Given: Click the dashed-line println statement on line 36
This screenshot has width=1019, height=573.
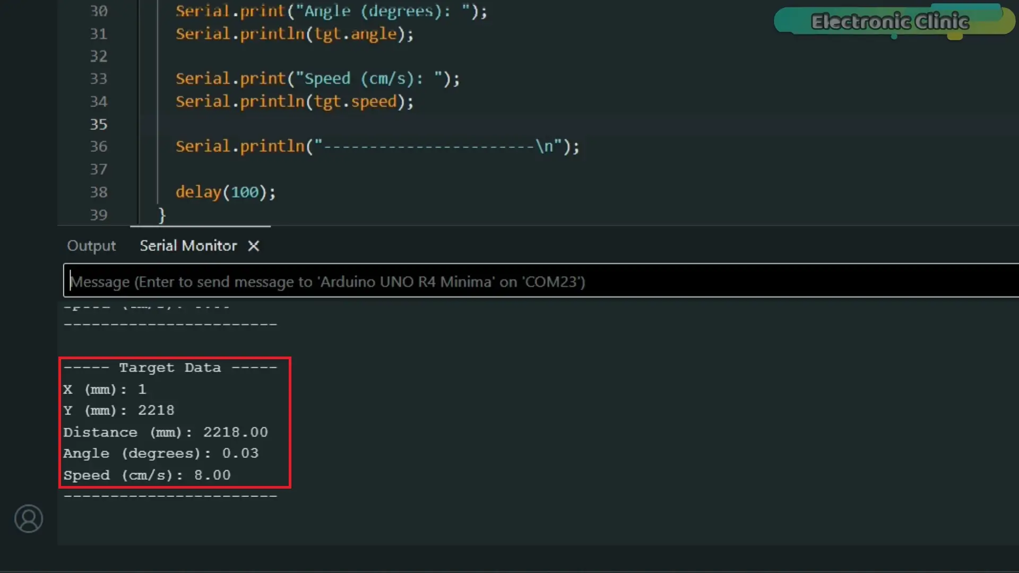Looking at the screenshot, I should click(x=377, y=146).
